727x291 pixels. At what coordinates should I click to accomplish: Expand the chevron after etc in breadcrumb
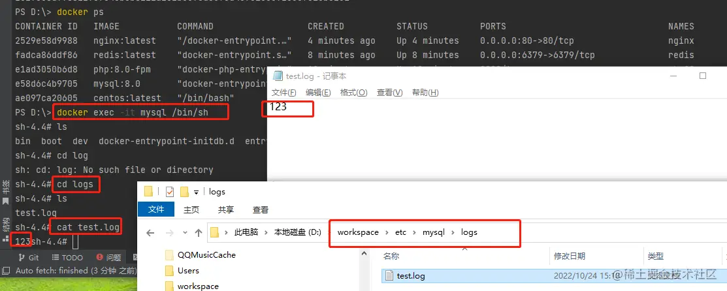(x=415, y=233)
